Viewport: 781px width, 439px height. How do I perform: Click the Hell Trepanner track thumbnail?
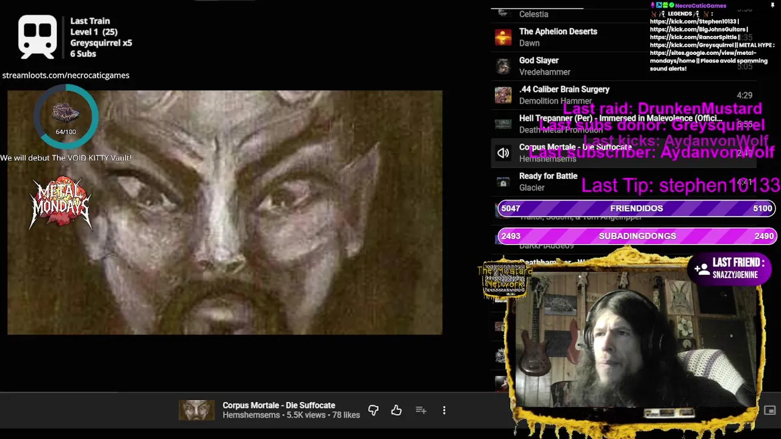click(x=503, y=124)
